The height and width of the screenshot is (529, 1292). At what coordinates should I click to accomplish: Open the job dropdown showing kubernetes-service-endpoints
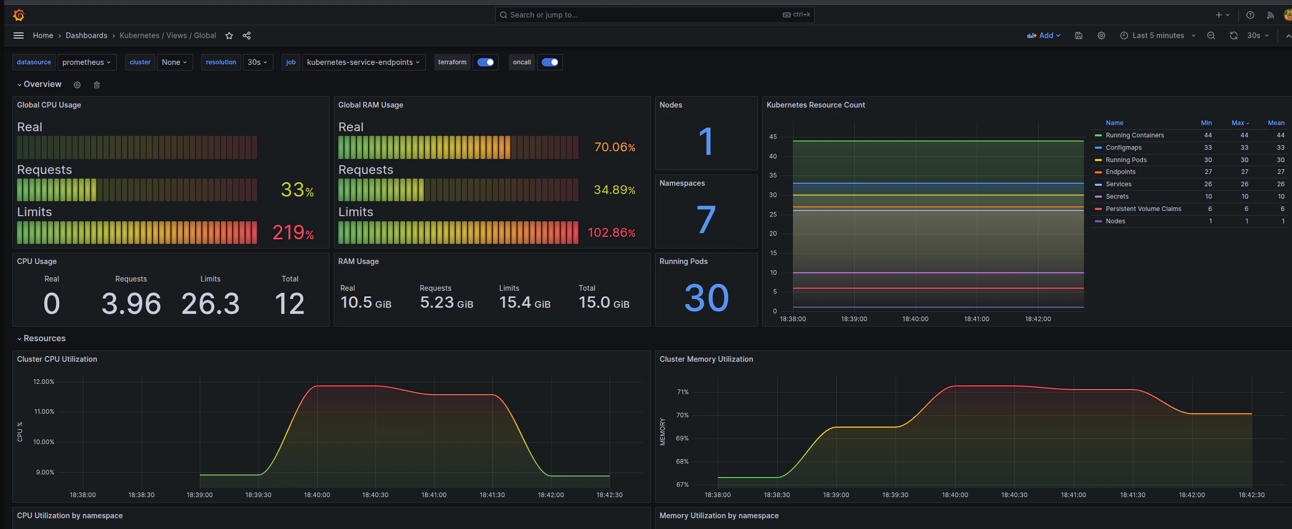click(364, 62)
